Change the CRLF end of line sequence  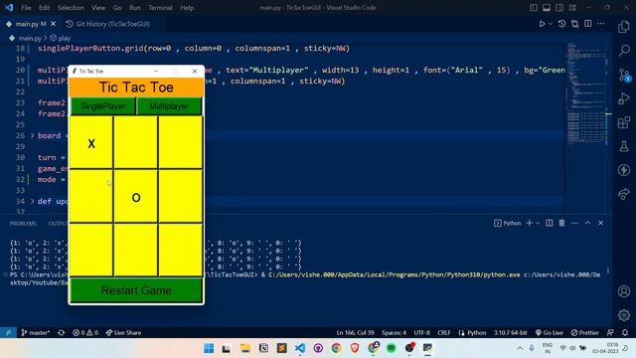pyautogui.click(x=444, y=332)
